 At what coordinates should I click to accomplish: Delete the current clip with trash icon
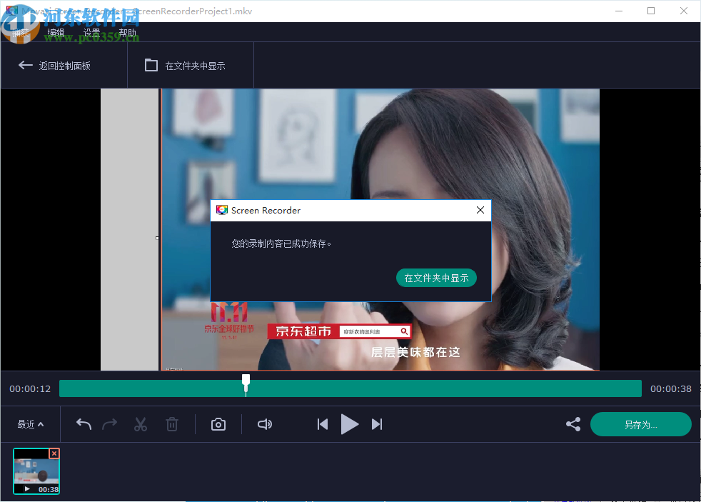(171, 423)
